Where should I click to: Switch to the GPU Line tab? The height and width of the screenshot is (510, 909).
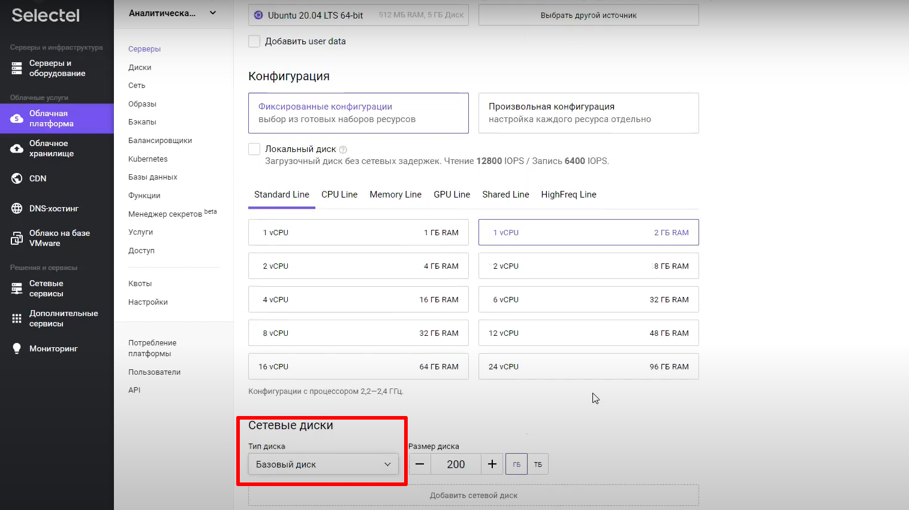[x=452, y=195]
